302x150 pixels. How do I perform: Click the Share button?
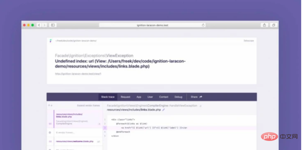tap(196, 97)
